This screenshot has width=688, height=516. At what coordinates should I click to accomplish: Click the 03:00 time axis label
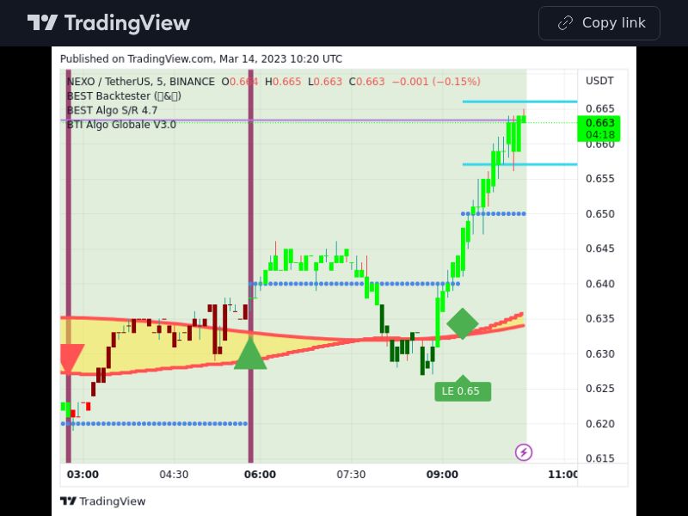tap(83, 475)
